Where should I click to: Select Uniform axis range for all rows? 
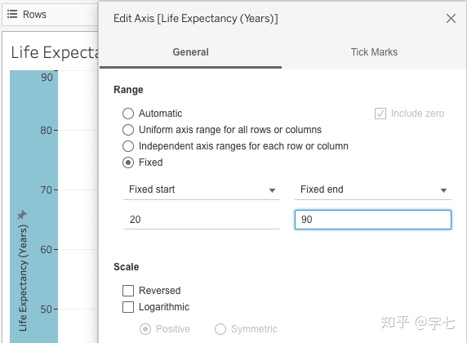(x=128, y=130)
